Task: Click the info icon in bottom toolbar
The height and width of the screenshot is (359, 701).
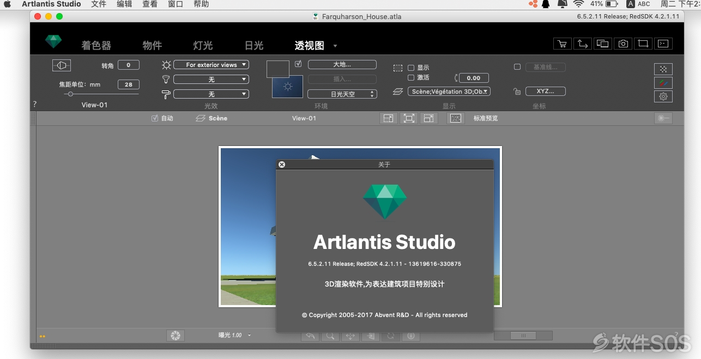Action: pos(411,336)
